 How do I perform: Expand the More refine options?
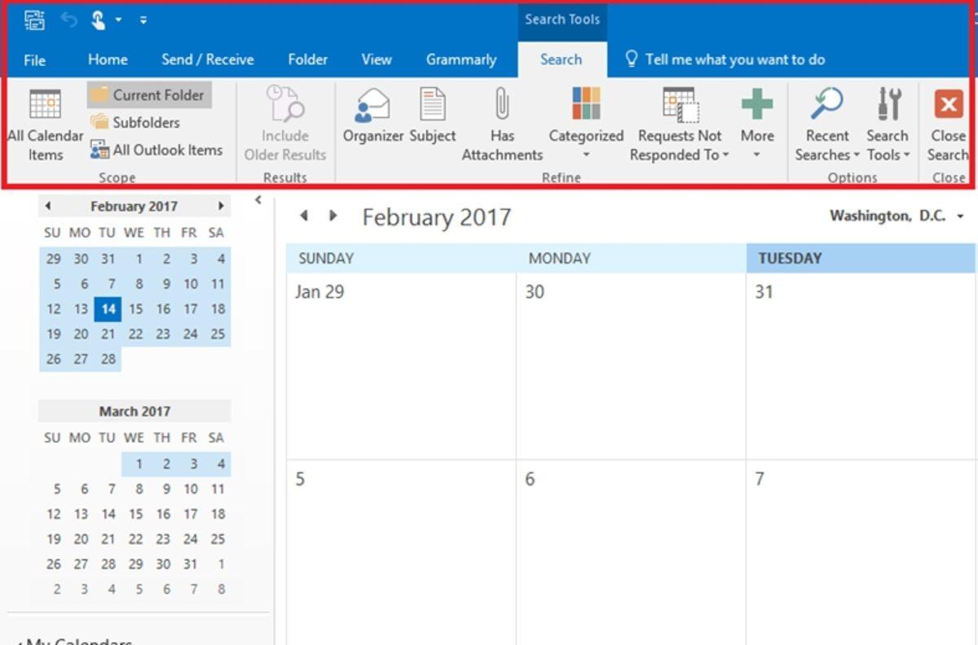point(756,122)
